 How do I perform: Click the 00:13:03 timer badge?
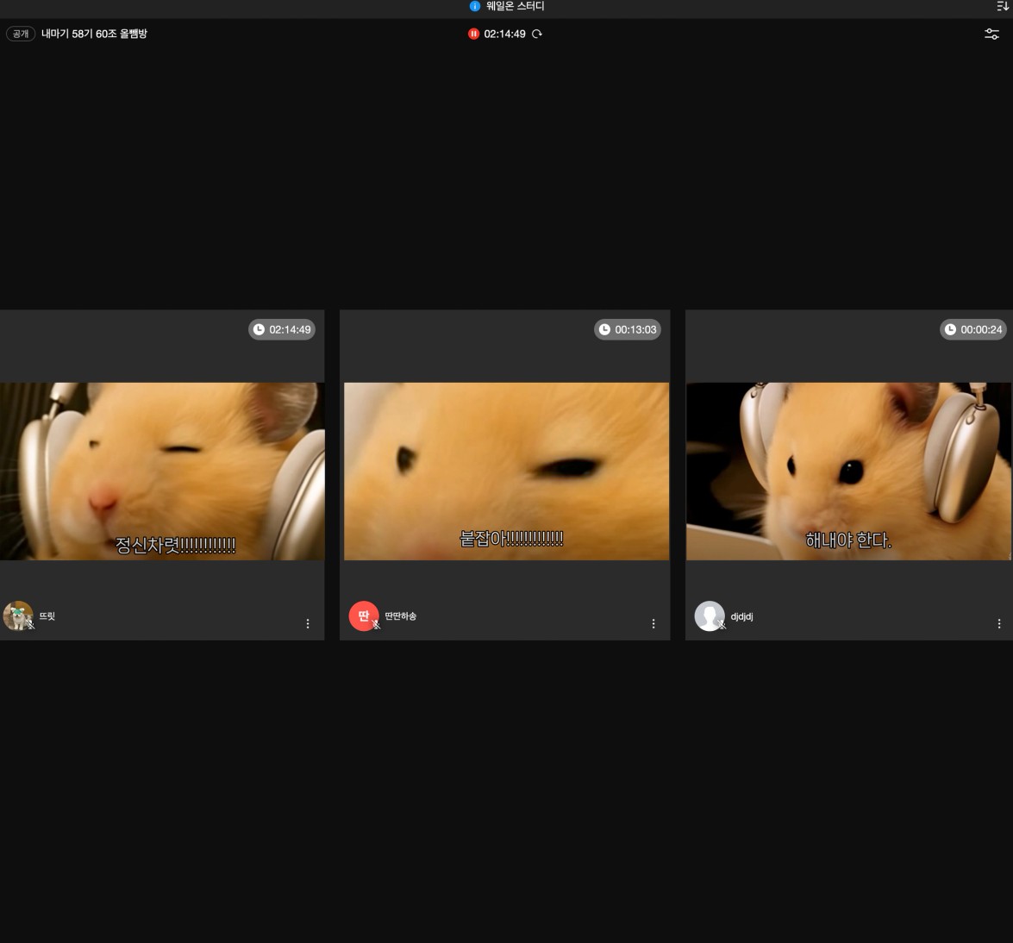[628, 329]
